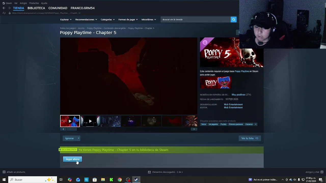Viewport: 326px width, 183px height.
Task: Open the Muy positivas reviews link
Action: pos(238,95)
